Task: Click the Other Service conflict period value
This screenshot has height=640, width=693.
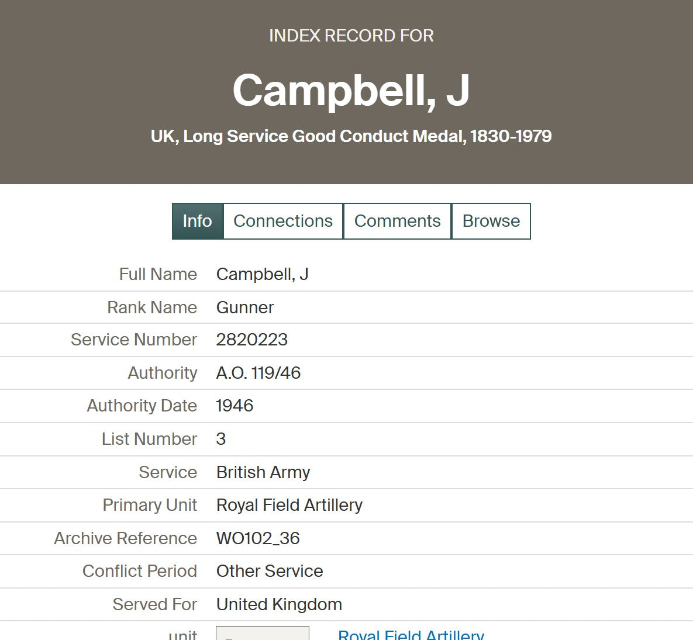Action: 270,571
